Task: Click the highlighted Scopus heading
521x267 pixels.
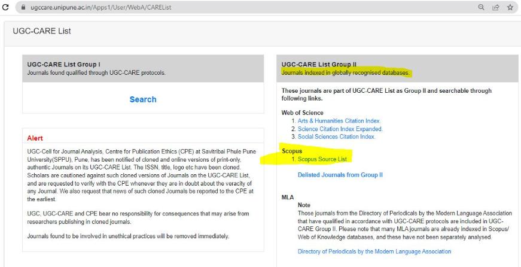Action: coord(292,151)
